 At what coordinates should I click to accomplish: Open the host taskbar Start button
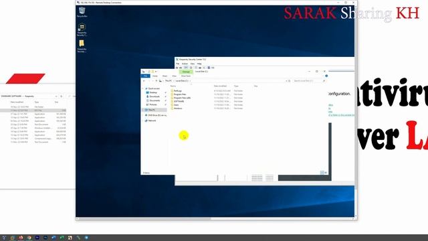click(x=4, y=238)
